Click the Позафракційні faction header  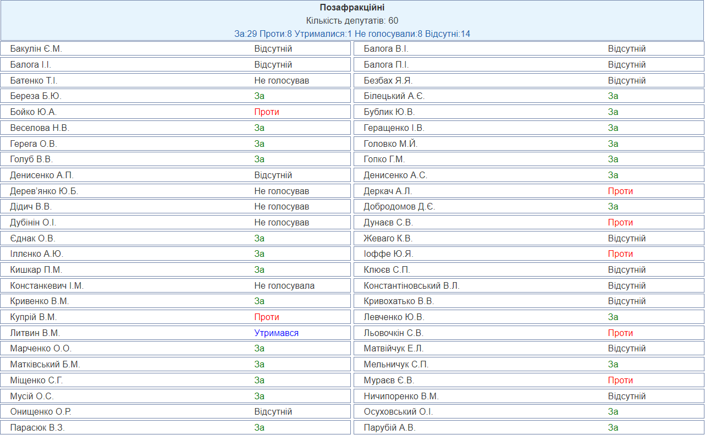352,8
